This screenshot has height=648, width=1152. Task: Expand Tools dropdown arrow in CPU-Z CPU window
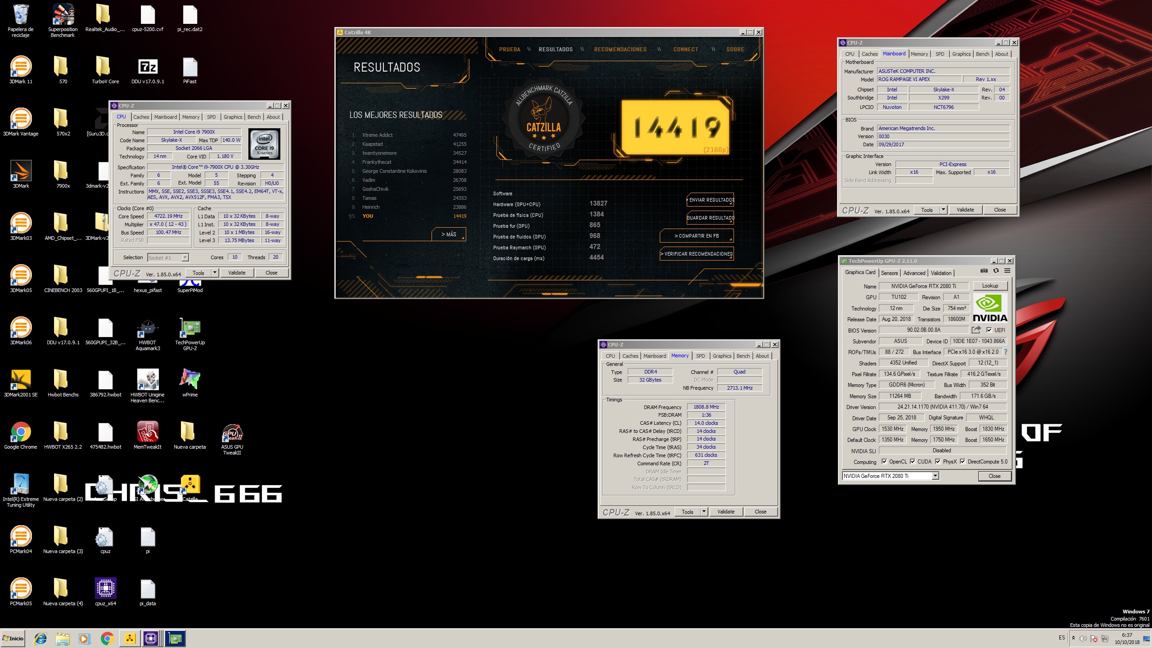coord(215,273)
